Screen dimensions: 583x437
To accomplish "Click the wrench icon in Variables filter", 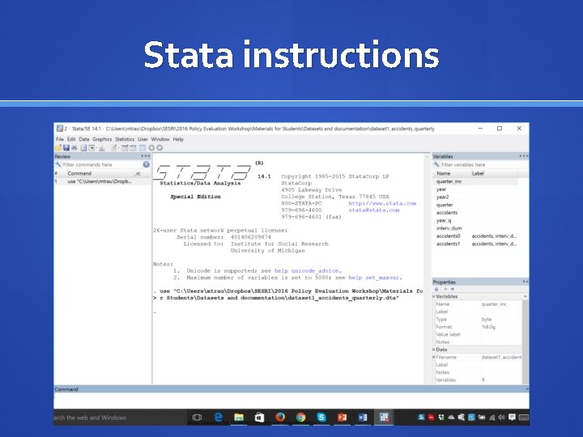I will click(436, 164).
